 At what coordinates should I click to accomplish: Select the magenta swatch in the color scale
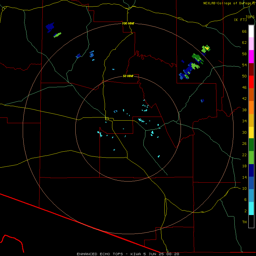pyautogui.click(x=251, y=57)
